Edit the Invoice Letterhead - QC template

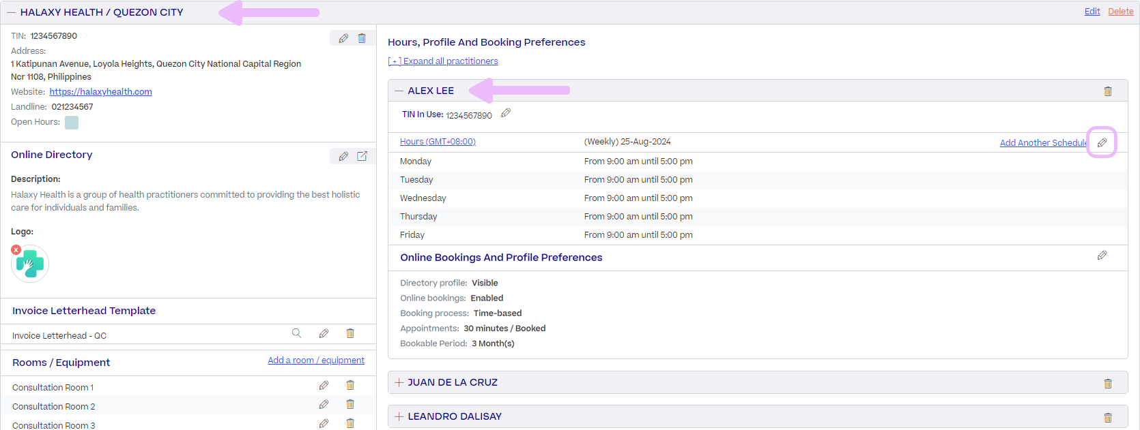[x=324, y=333]
